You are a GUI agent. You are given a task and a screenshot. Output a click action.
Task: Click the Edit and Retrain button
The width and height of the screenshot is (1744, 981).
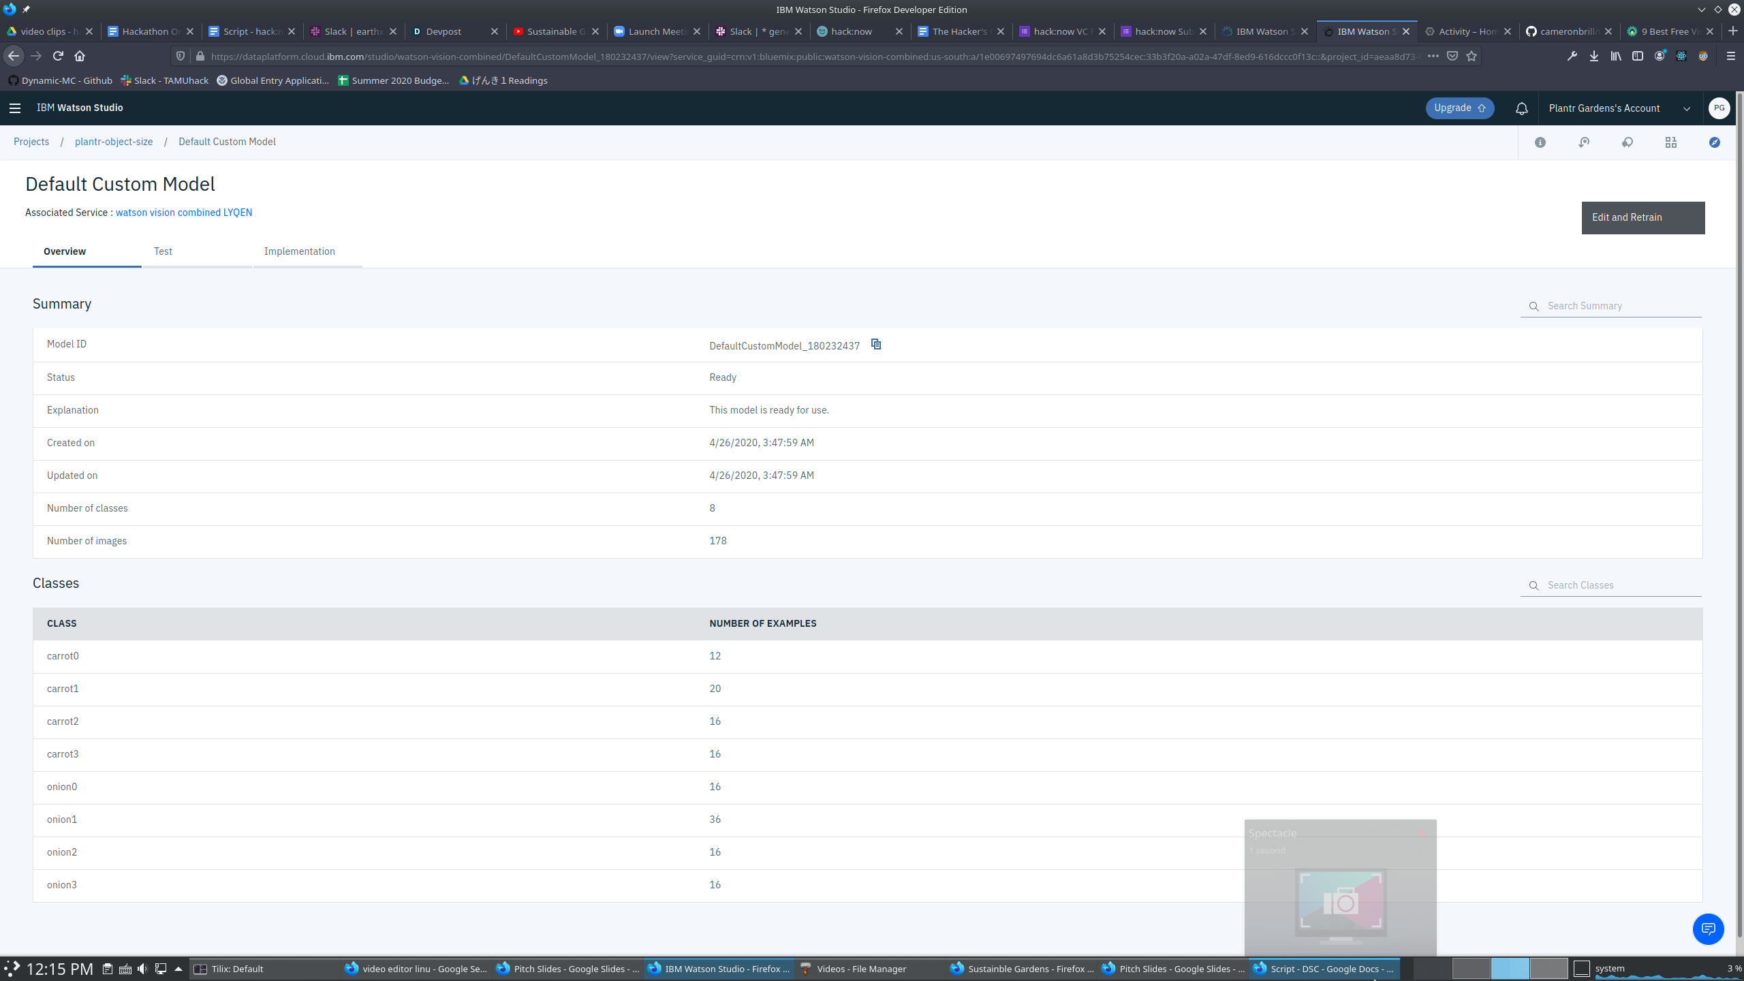click(x=1642, y=218)
